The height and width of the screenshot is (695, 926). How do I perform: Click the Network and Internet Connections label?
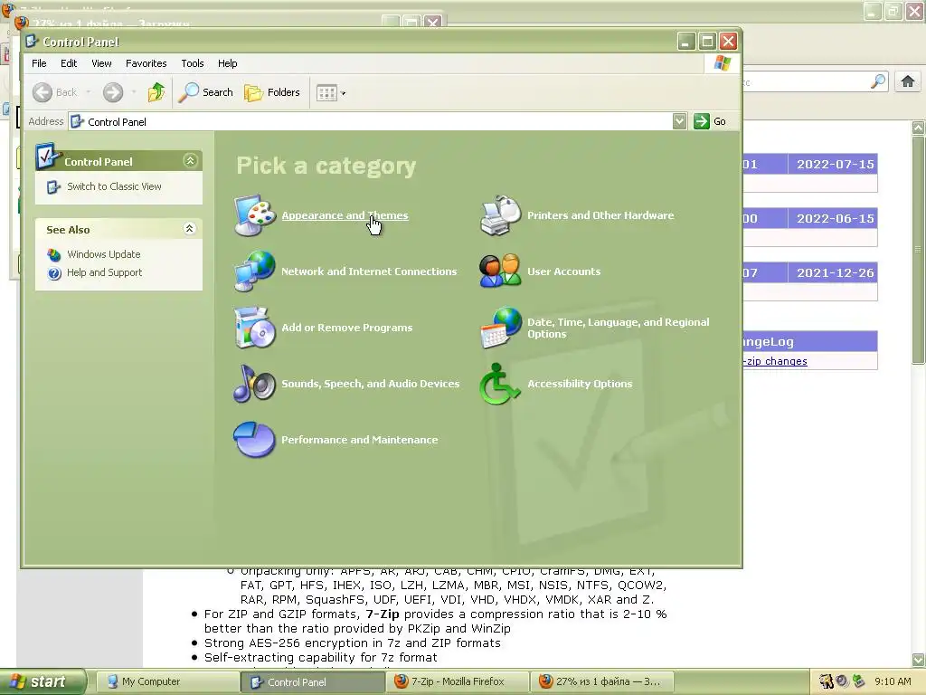369,271
